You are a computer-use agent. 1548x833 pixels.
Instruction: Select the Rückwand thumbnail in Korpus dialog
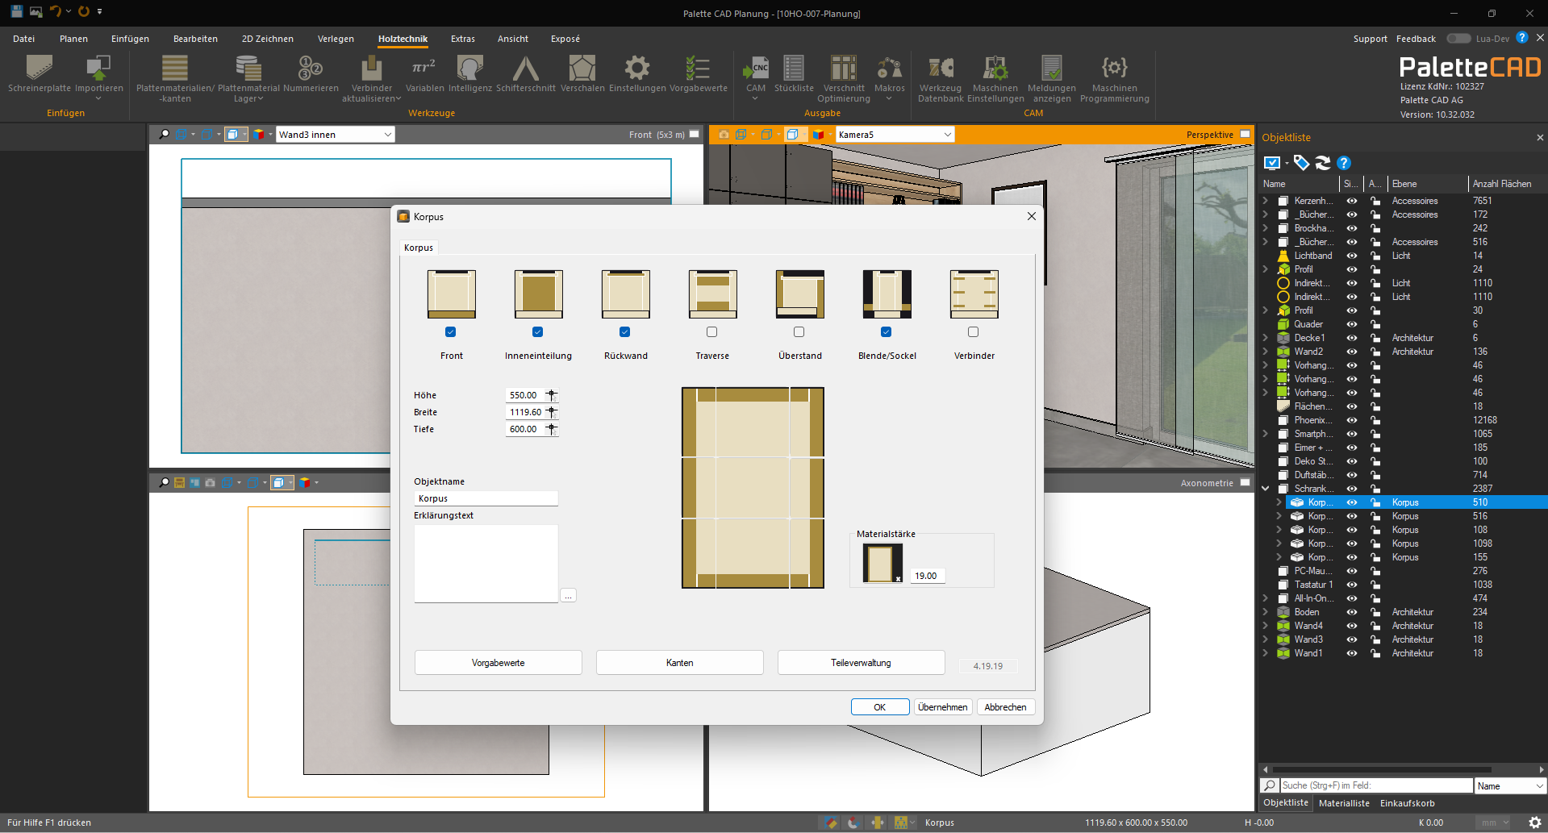point(625,294)
